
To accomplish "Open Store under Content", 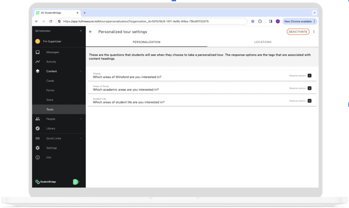I will [50, 100].
